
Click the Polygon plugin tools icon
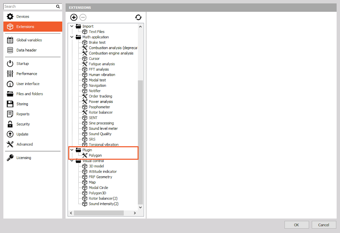[85, 155]
